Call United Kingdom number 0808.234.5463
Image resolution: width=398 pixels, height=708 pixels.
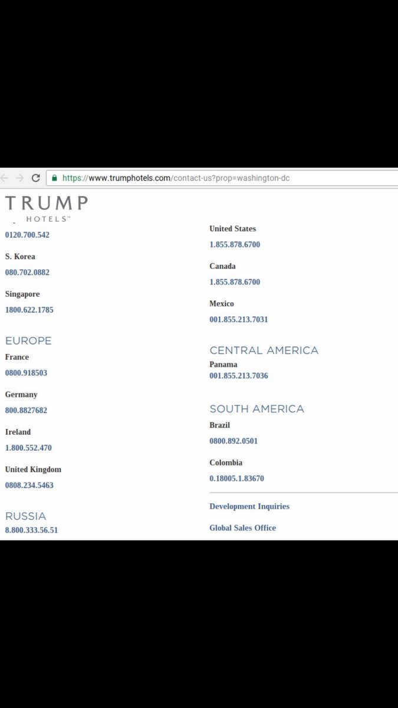[x=29, y=485]
